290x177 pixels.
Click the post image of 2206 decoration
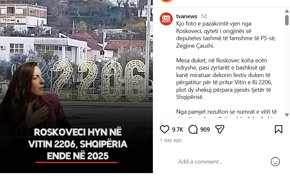pyautogui.click(x=76, y=86)
